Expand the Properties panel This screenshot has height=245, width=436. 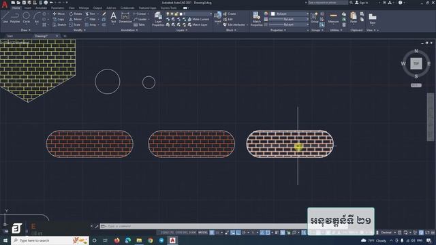pos(278,30)
